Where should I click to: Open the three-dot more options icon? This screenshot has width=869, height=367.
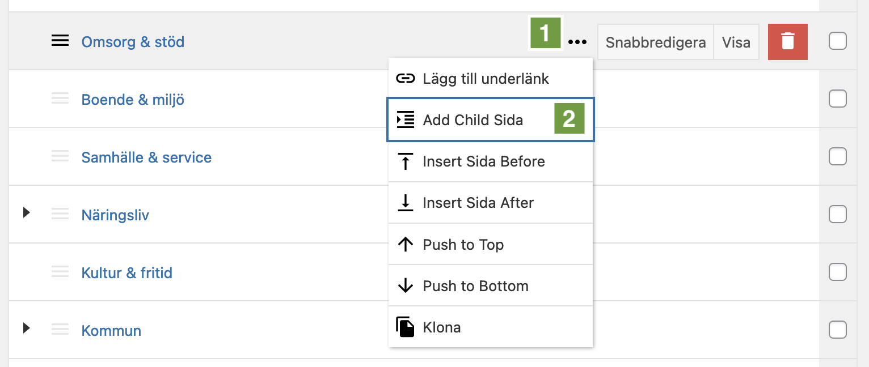pos(577,42)
